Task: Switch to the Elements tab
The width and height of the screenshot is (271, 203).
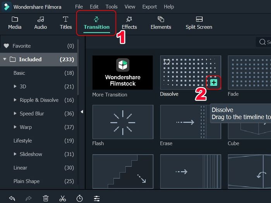Action: click(161, 23)
